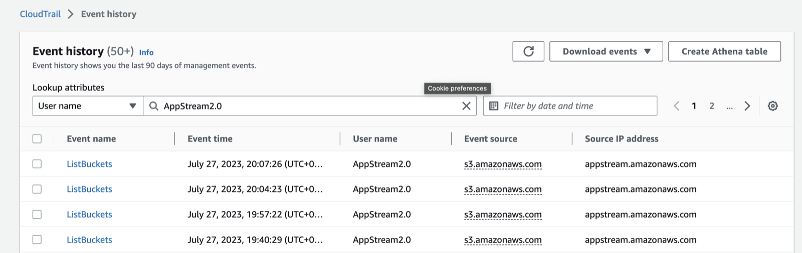Check the ListBuckets 20:04:23 event row

37,189
